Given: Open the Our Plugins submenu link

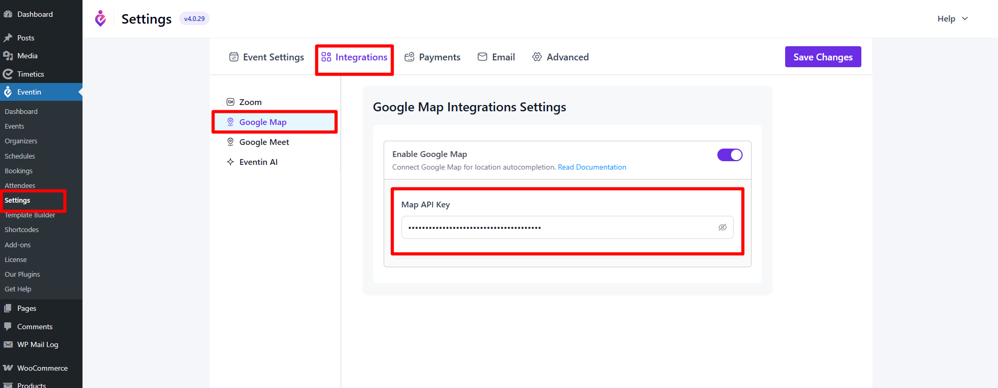Looking at the screenshot, I should coord(22,274).
